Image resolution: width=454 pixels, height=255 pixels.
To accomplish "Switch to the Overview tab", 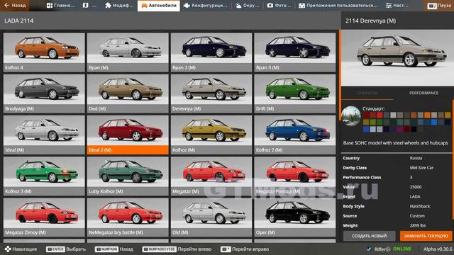I will tap(367, 93).
